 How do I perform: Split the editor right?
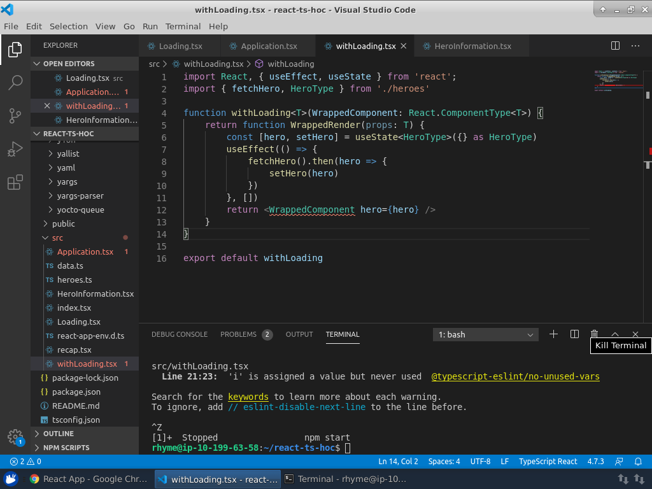pyautogui.click(x=615, y=46)
